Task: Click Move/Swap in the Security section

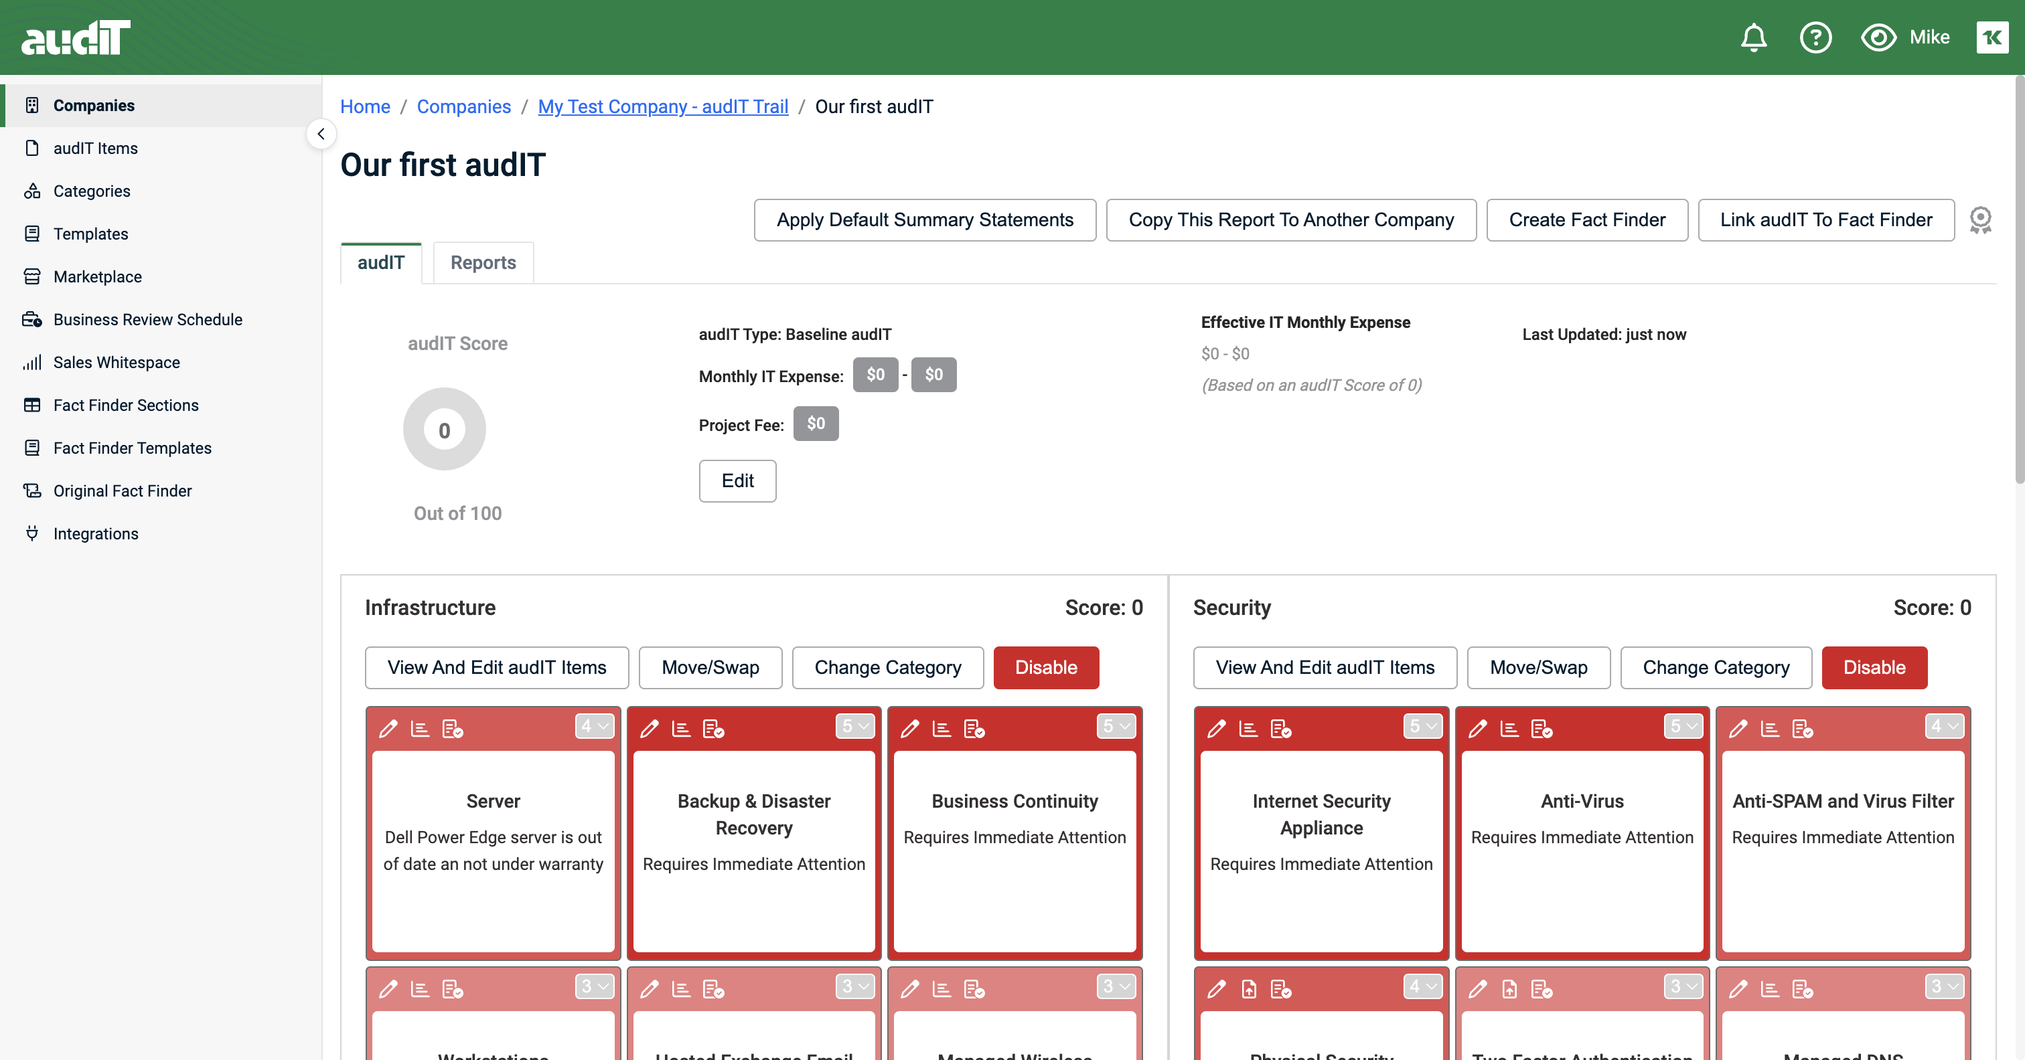Action: pyautogui.click(x=1538, y=668)
